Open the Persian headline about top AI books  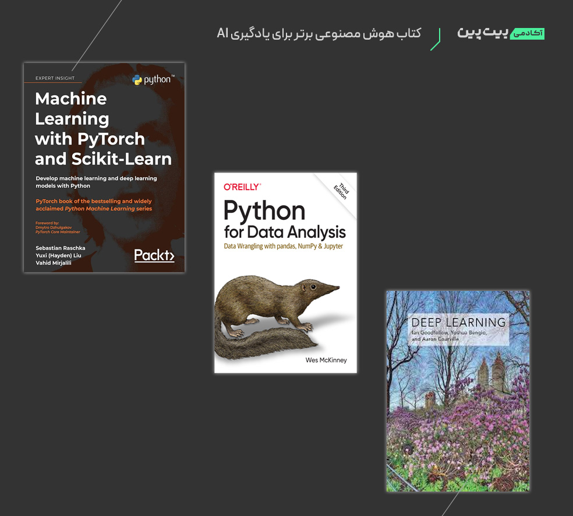tap(319, 34)
